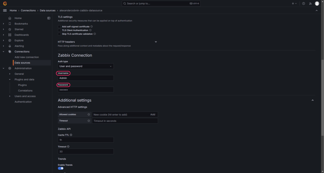Click the Add cookie button

[x=153, y=114]
